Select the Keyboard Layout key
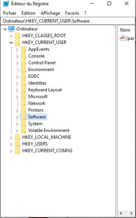 [45, 90]
